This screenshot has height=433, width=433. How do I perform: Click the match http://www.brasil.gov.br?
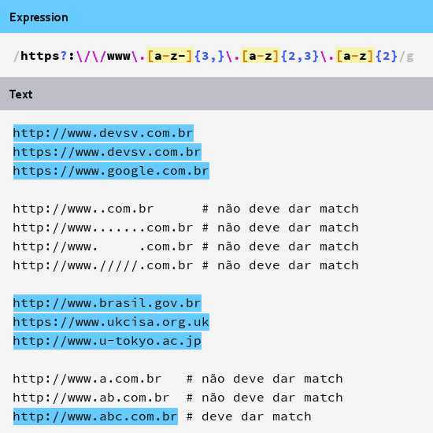(x=107, y=303)
